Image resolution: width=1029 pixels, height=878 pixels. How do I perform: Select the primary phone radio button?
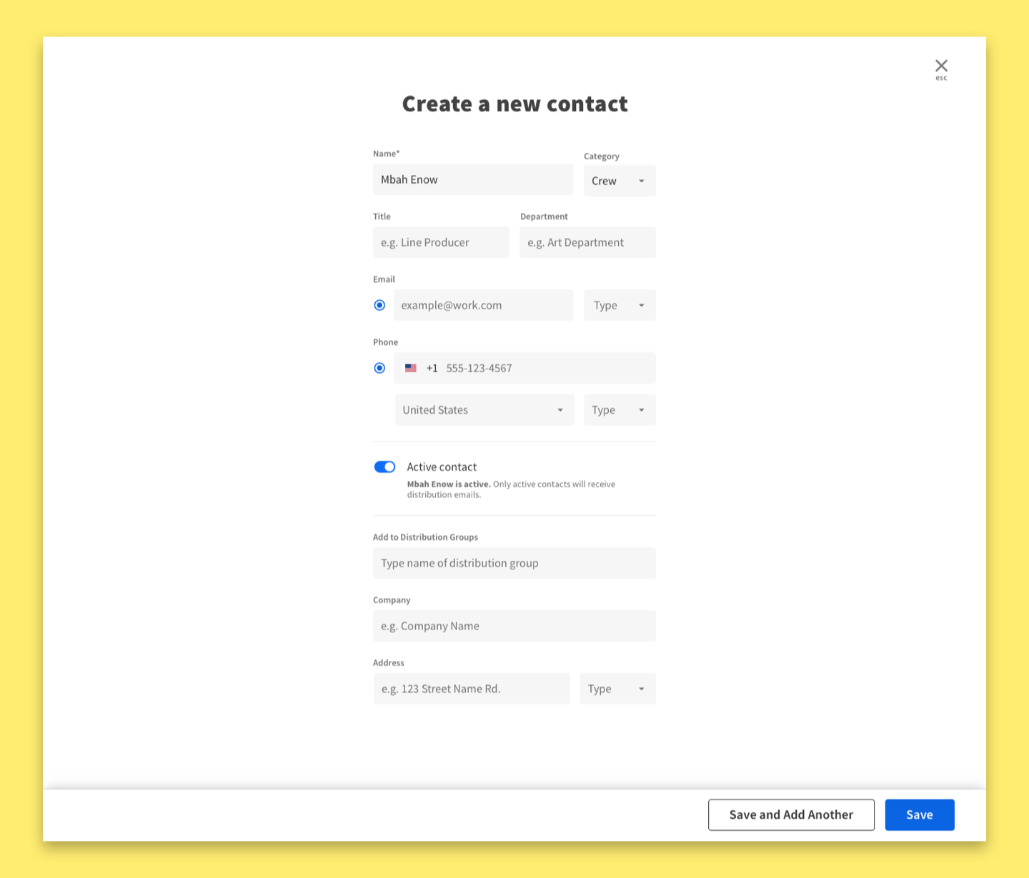click(379, 368)
